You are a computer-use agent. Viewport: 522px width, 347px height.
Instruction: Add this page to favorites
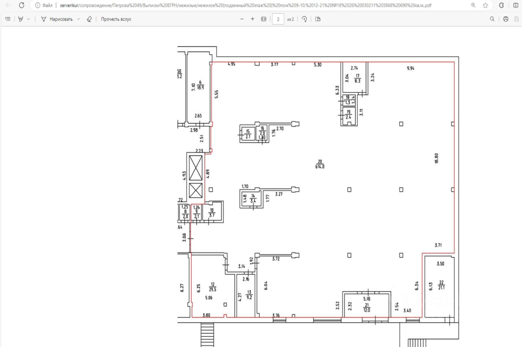[485, 5]
